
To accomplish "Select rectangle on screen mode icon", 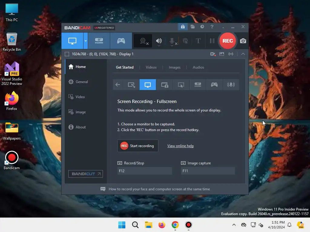I will [131, 85].
